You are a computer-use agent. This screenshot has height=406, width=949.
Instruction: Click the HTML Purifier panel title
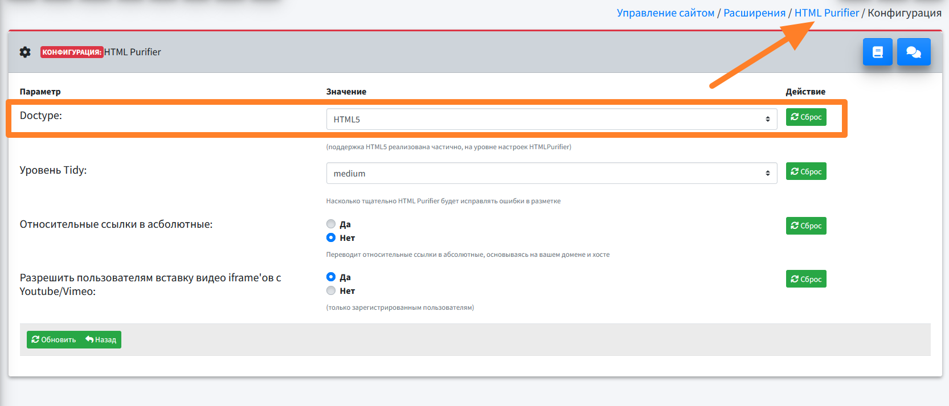133,52
